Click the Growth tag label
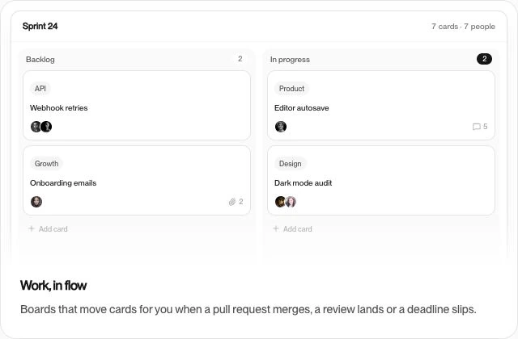This screenshot has width=518, height=339. (47, 164)
